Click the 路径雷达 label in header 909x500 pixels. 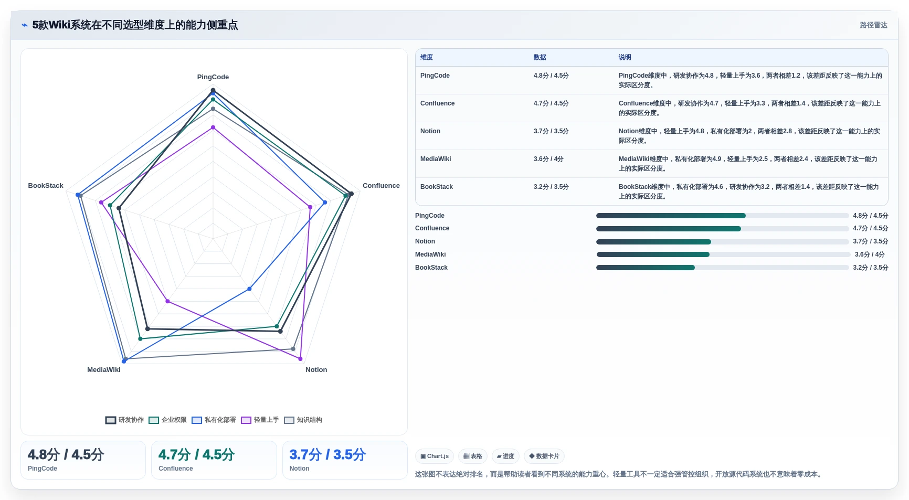873,25
